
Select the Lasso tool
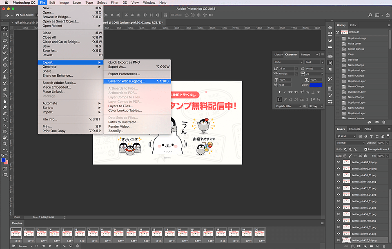click(x=5, y=41)
